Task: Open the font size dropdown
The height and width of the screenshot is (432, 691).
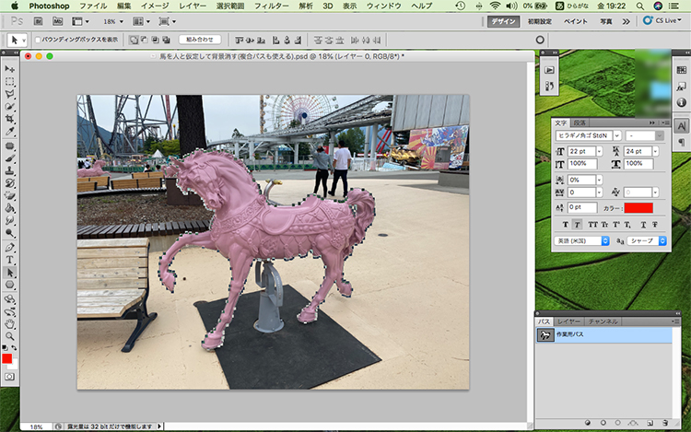Action: (x=600, y=151)
